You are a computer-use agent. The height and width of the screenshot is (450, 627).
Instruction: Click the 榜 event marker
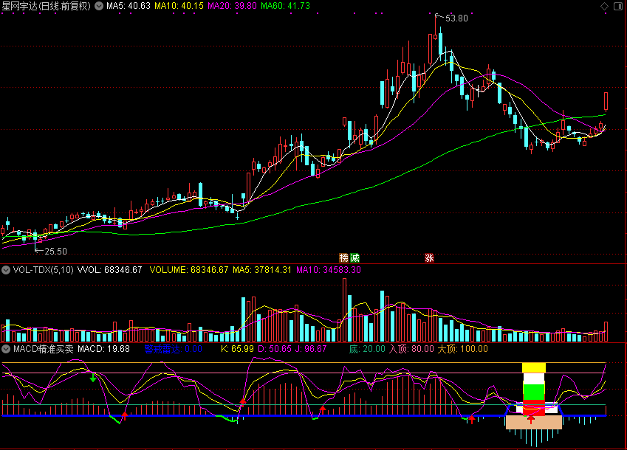click(x=343, y=258)
